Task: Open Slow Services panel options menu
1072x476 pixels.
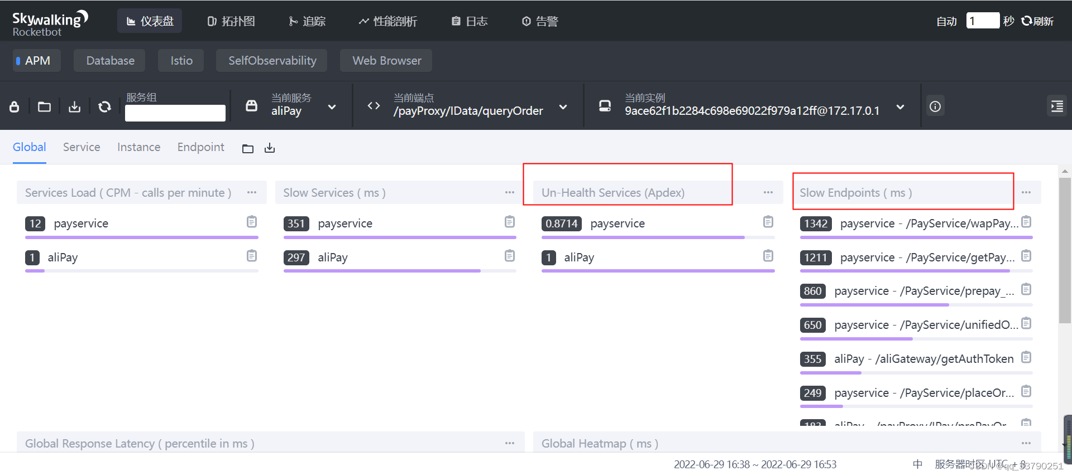Action: tap(510, 192)
